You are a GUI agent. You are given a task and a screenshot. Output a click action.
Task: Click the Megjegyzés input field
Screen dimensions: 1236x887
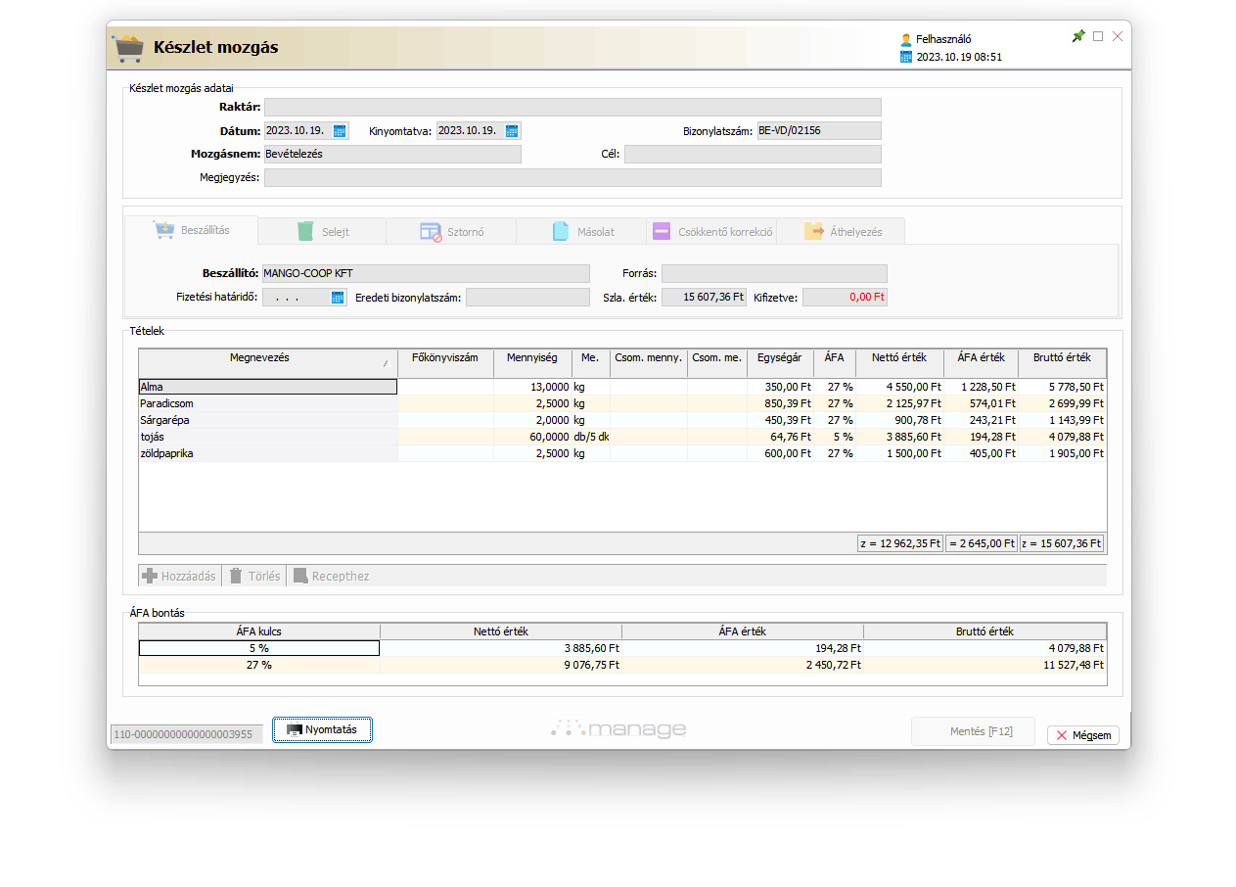coord(572,178)
